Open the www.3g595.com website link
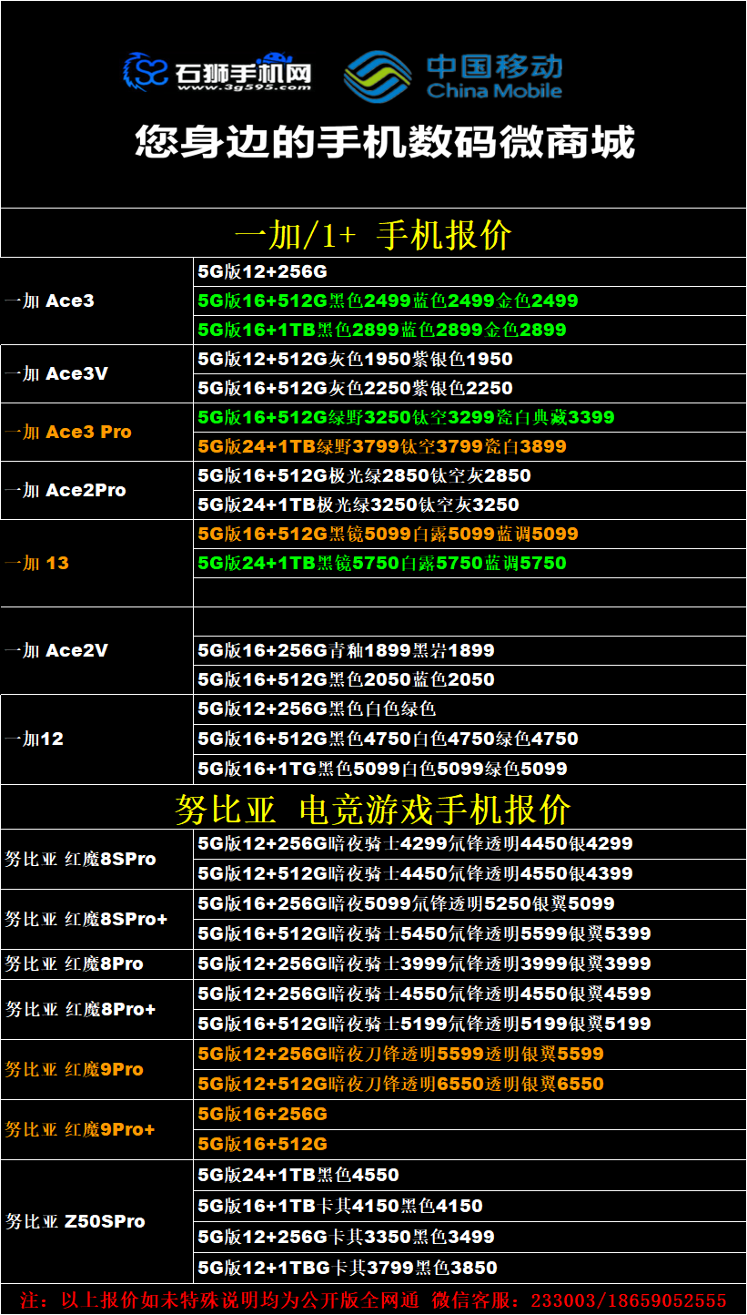 [x=244, y=88]
